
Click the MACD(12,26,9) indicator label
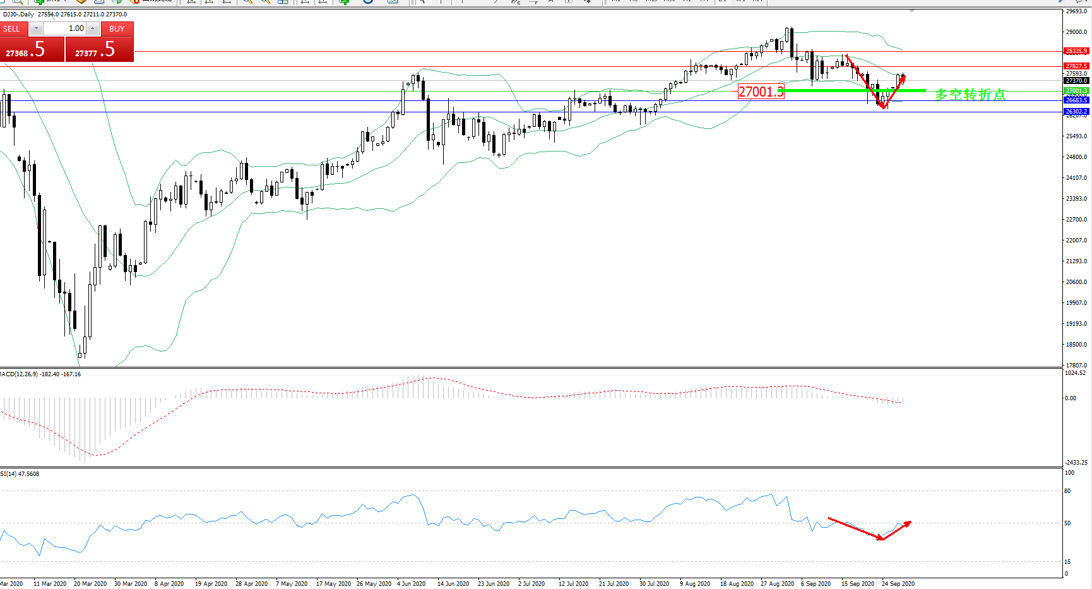40,374
